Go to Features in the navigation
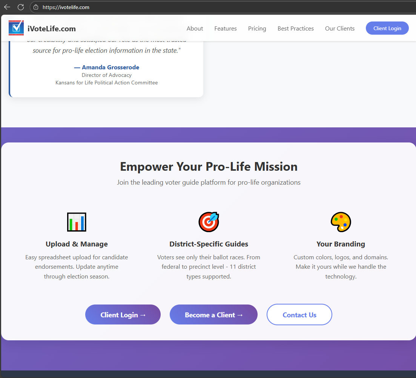416x378 pixels. [226, 29]
